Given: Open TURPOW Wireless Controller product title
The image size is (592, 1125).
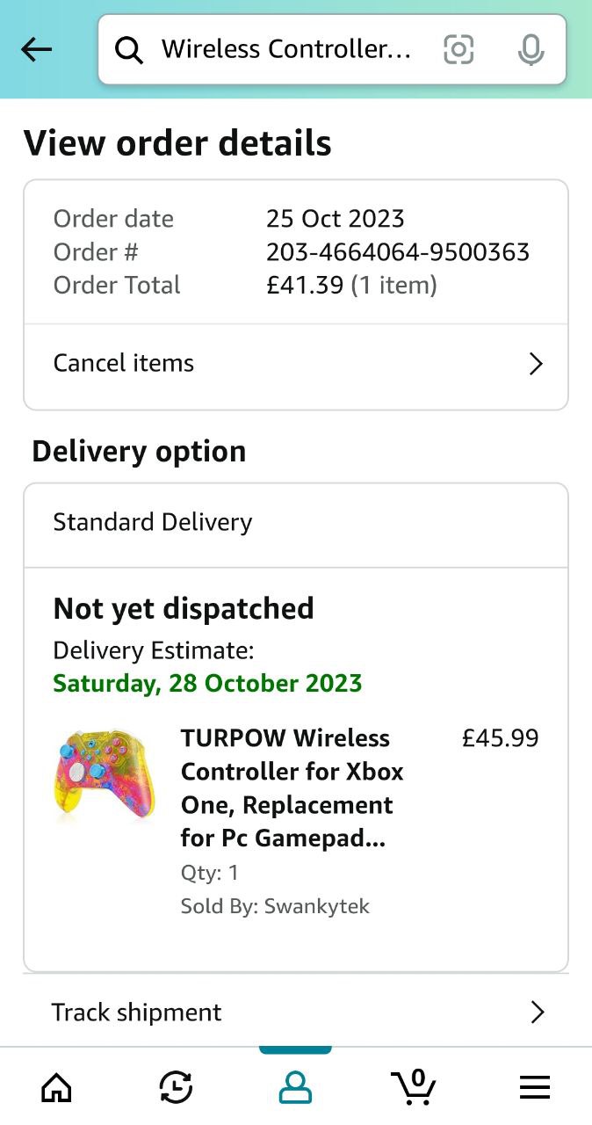Looking at the screenshot, I should (x=292, y=788).
